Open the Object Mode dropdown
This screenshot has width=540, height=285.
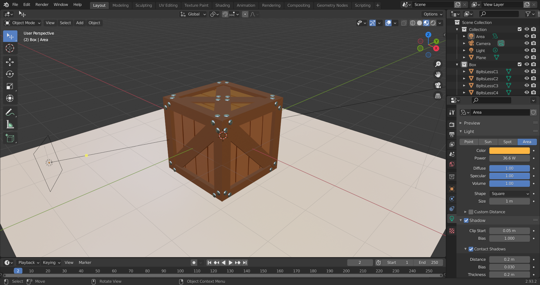coord(23,23)
